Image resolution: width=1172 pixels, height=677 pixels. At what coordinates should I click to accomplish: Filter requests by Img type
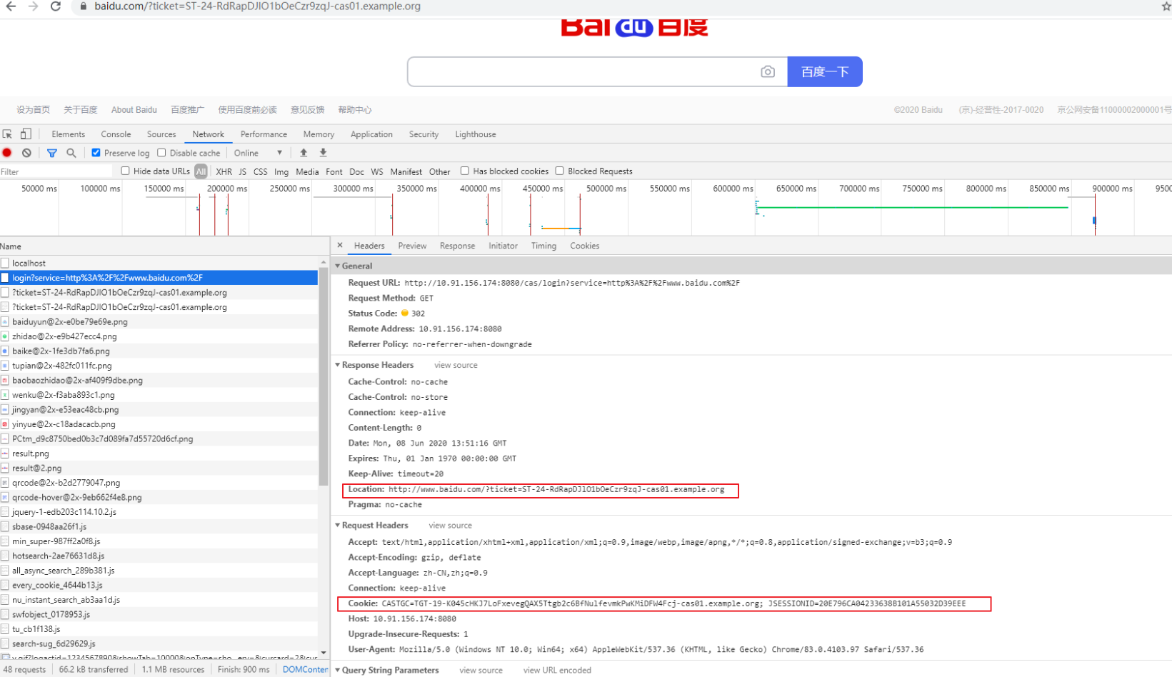coord(281,171)
